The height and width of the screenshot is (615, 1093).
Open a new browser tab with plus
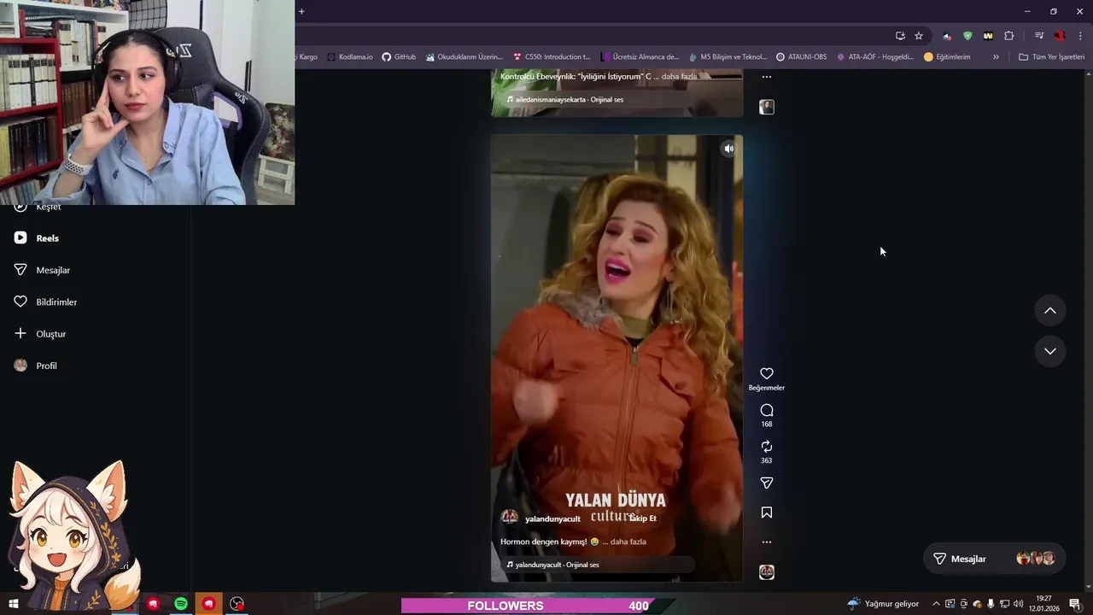point(301,11)
